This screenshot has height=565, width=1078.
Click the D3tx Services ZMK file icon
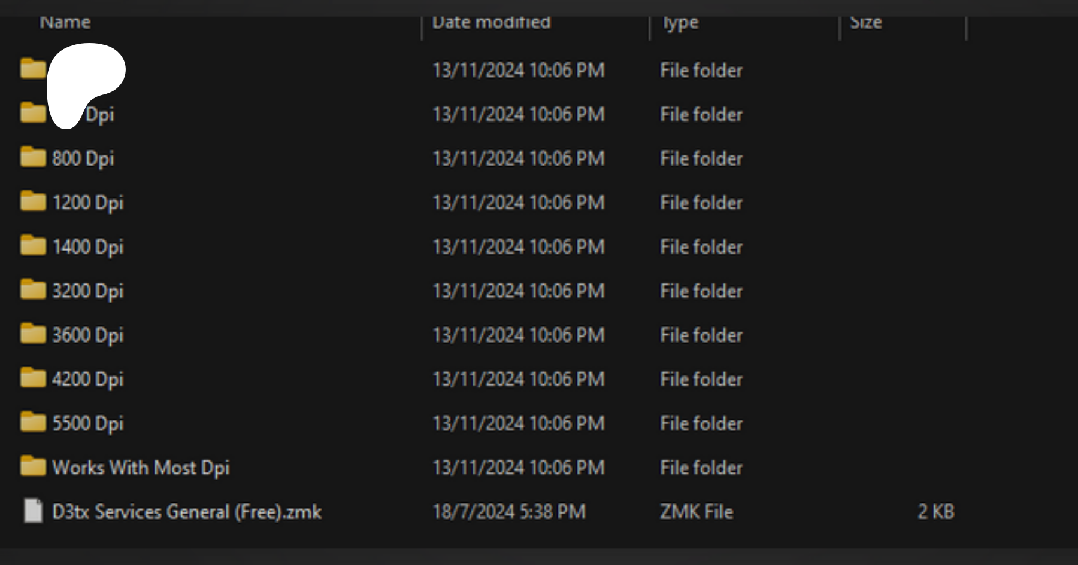[x=33, y=511]
